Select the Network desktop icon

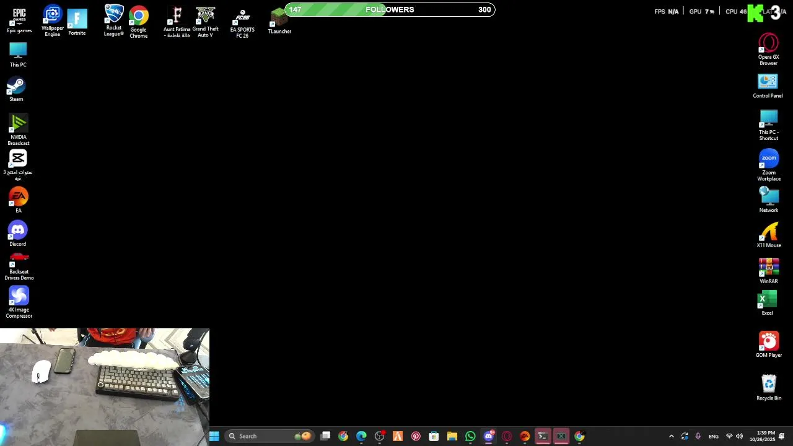(769, 199)
